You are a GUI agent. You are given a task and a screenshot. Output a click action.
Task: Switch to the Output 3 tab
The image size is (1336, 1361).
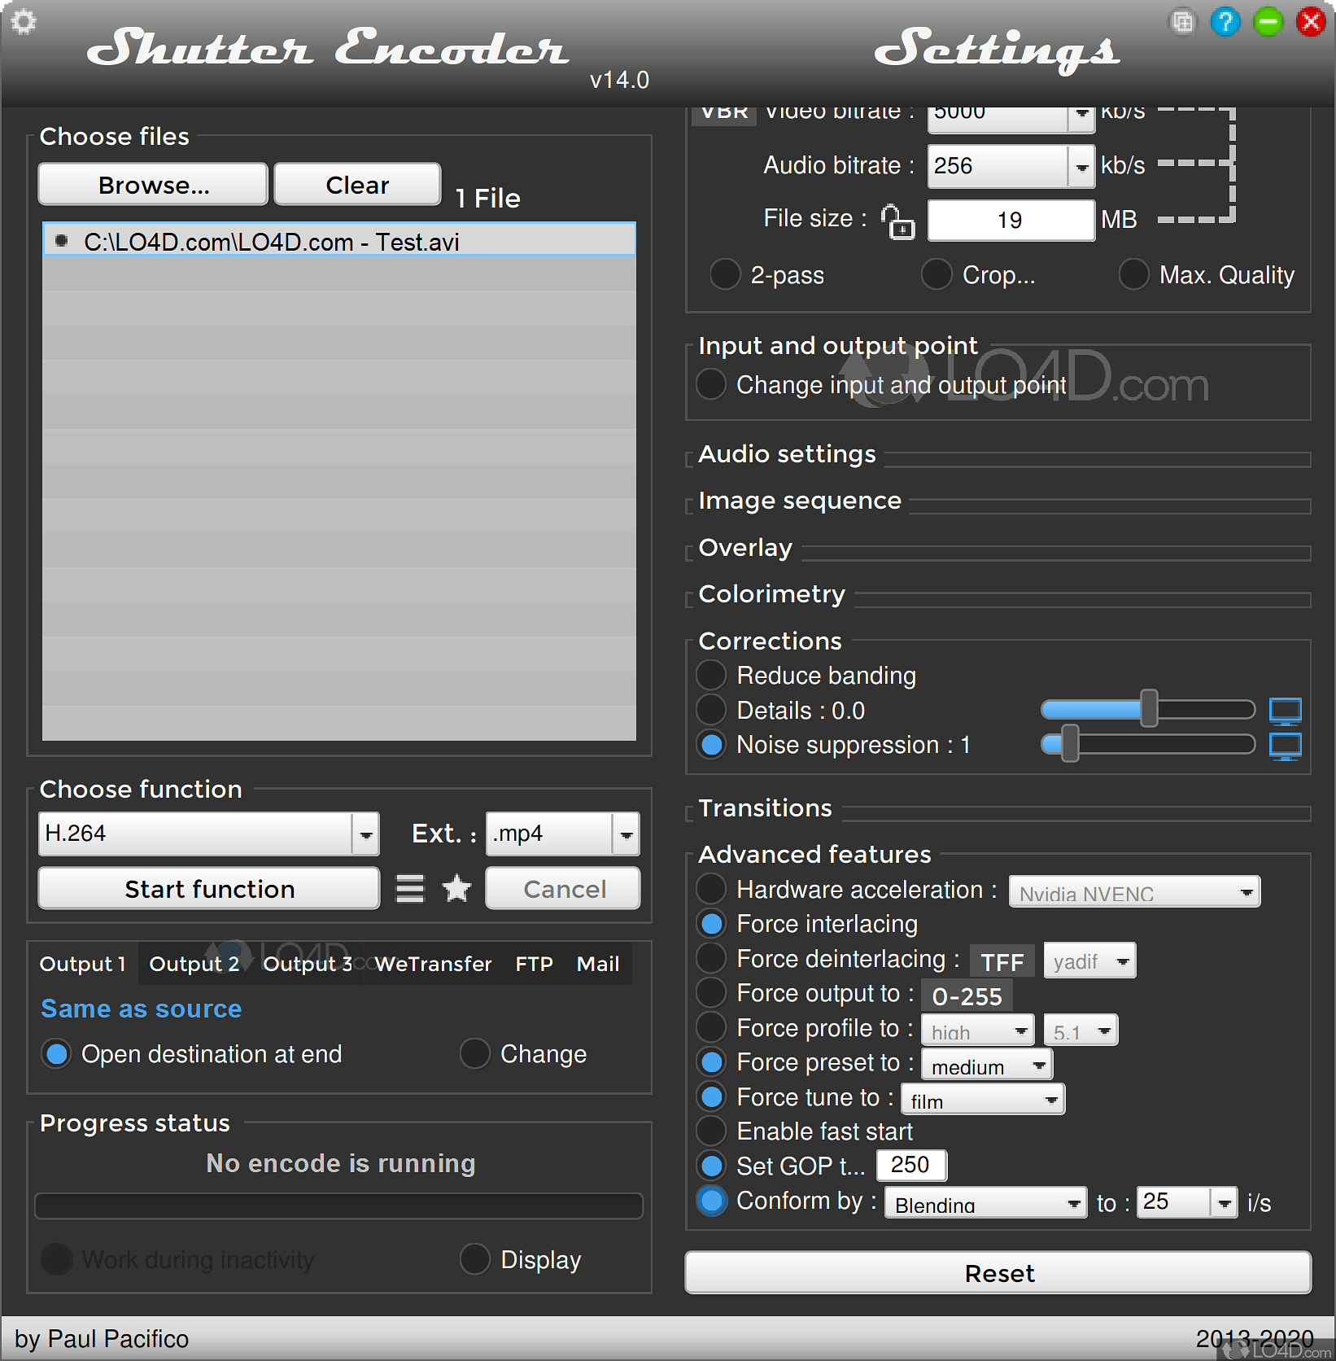308,964
